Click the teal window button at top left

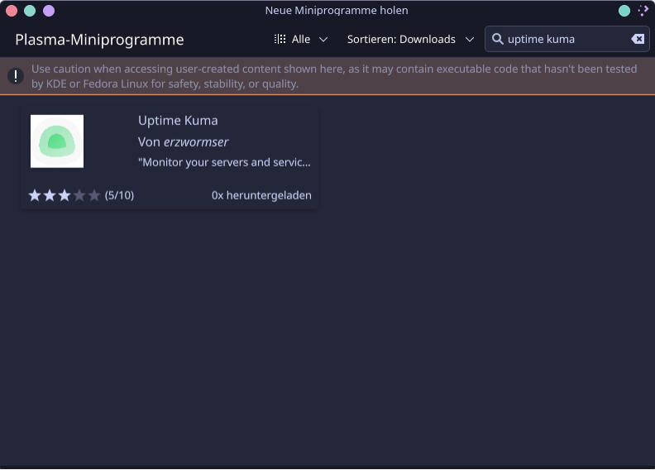tap(30, 11)
